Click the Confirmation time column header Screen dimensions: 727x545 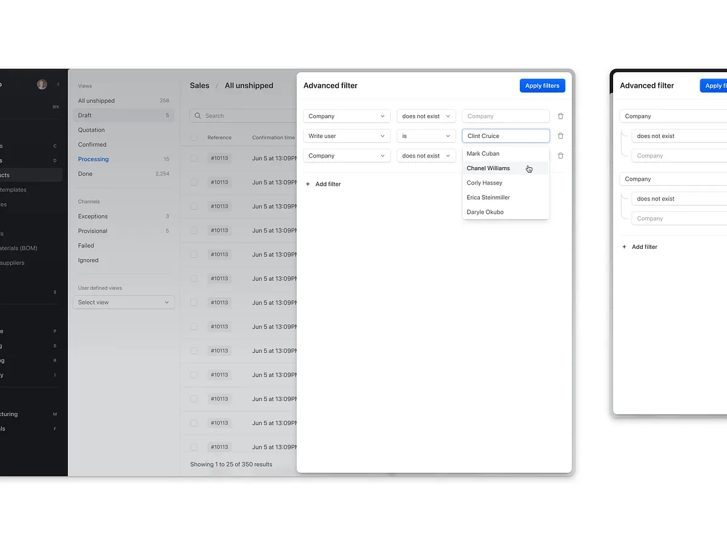pos(273,137)
